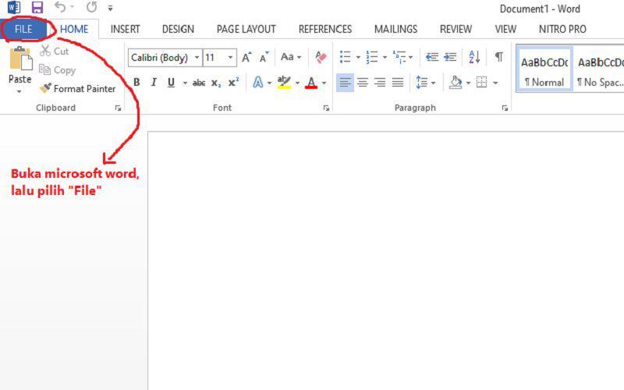This screenshot has height=390, width=624.
Task: Click the Sort A-Z icon
Action: 474,57
